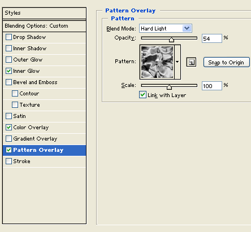Select the Bevel and Emboss label
The image size is (251, 232).
point(35,82)
